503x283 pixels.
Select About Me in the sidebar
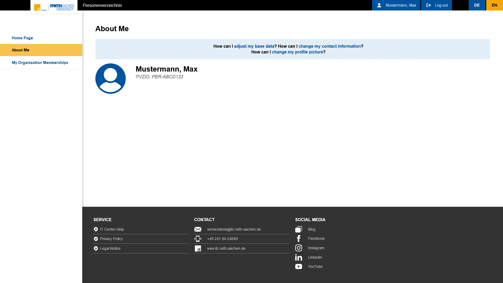pos(20,50)
